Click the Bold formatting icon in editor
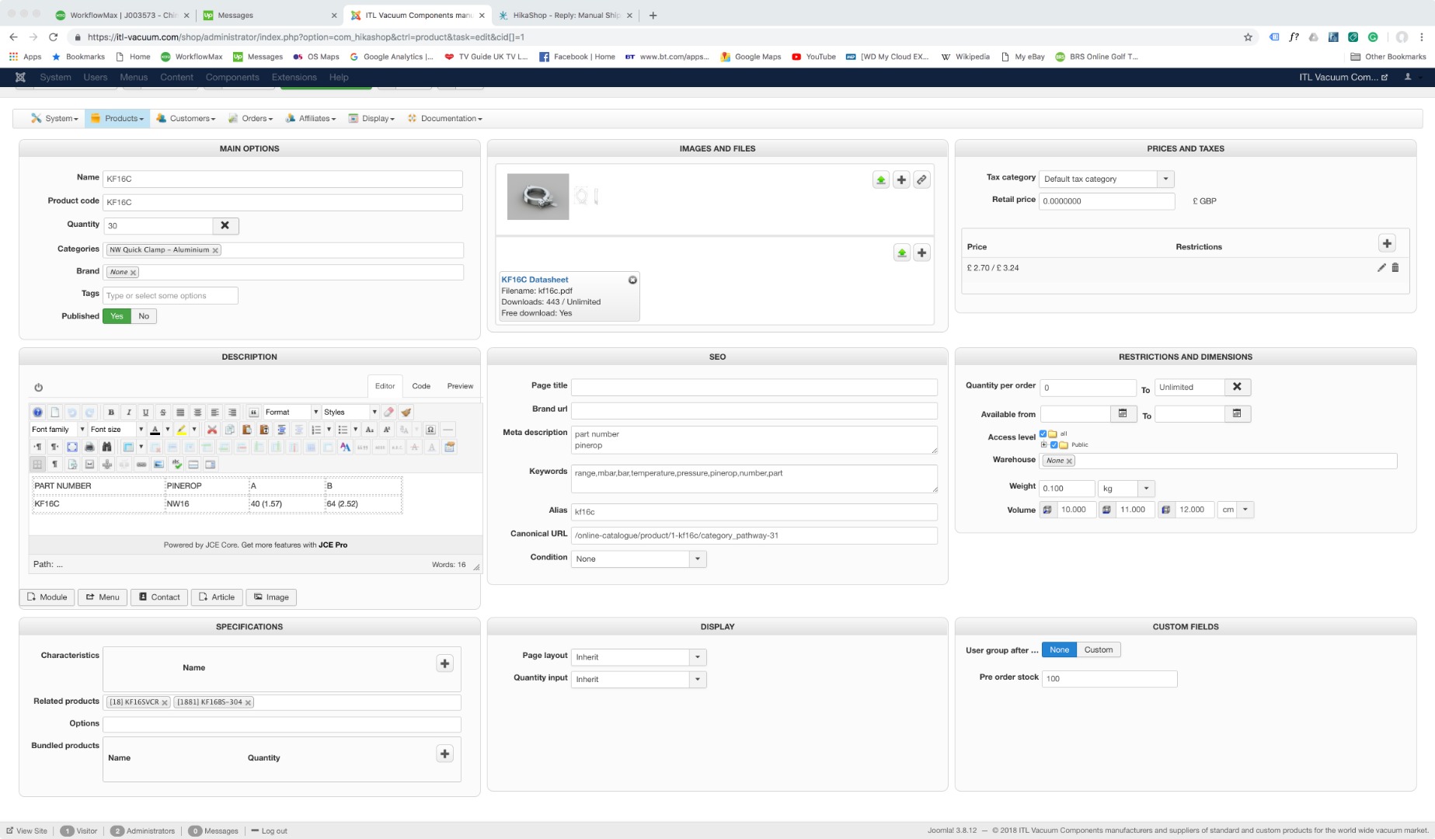This screenshot has height=839, width=1435. tap(111, 413)
